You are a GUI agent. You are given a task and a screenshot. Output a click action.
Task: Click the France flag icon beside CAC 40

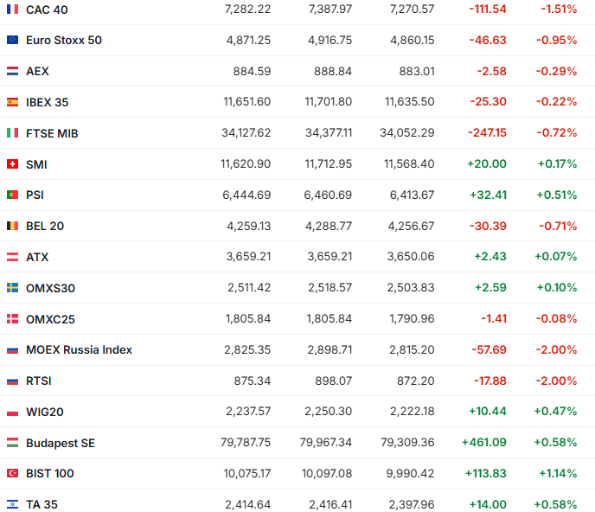12,10
